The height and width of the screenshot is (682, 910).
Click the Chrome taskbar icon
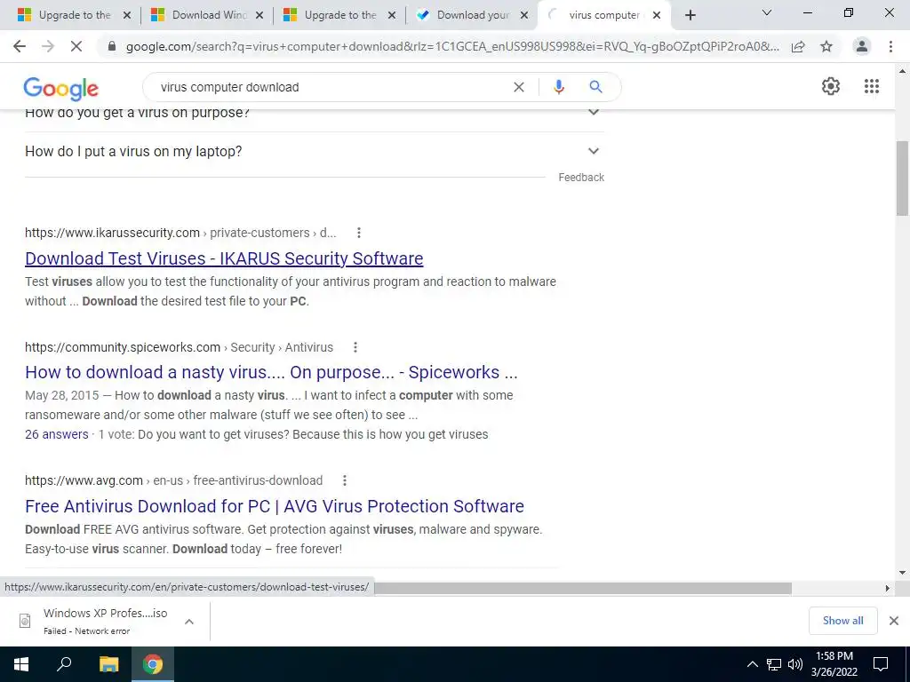[153, 664]
